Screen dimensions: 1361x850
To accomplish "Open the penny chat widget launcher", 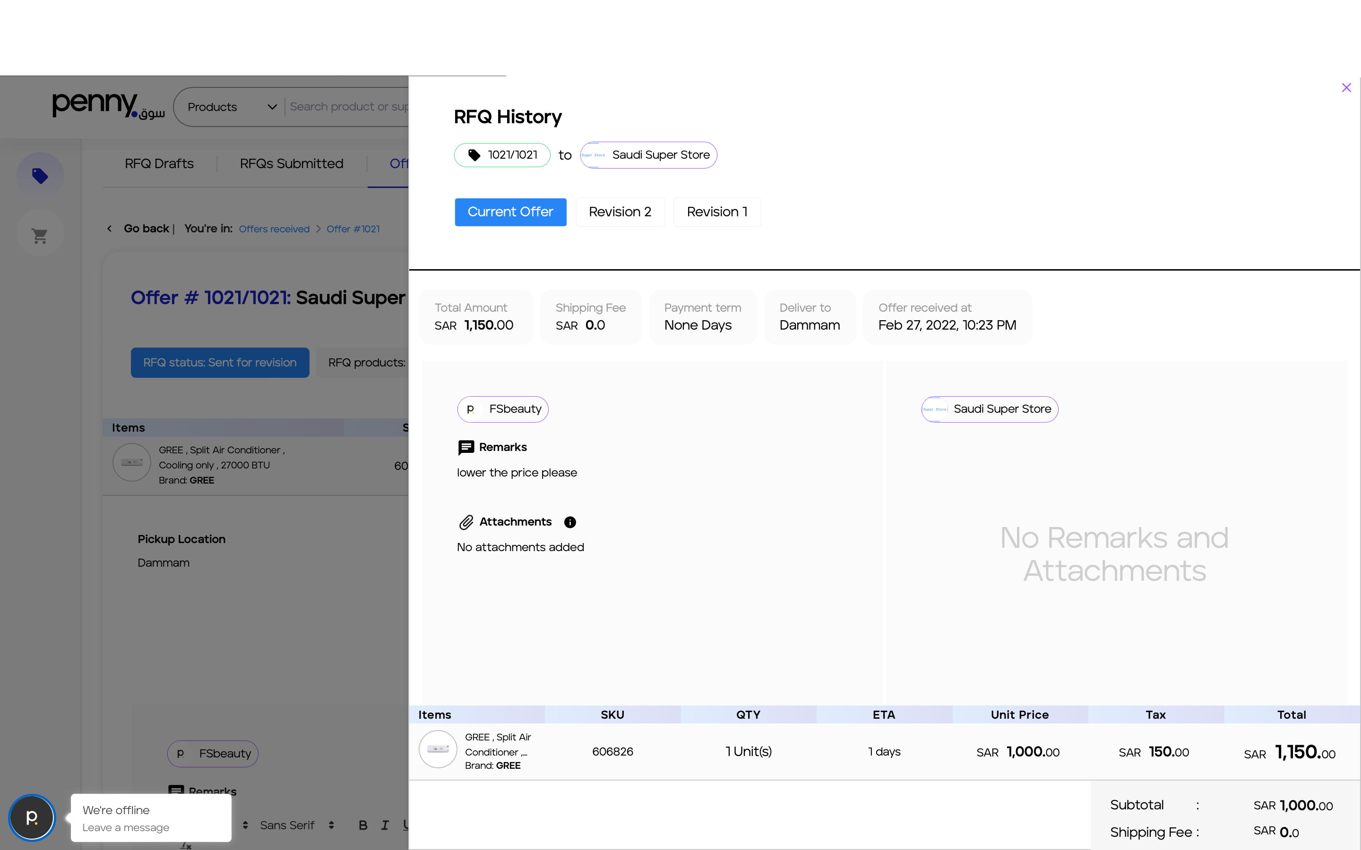I will click(32, 817).
